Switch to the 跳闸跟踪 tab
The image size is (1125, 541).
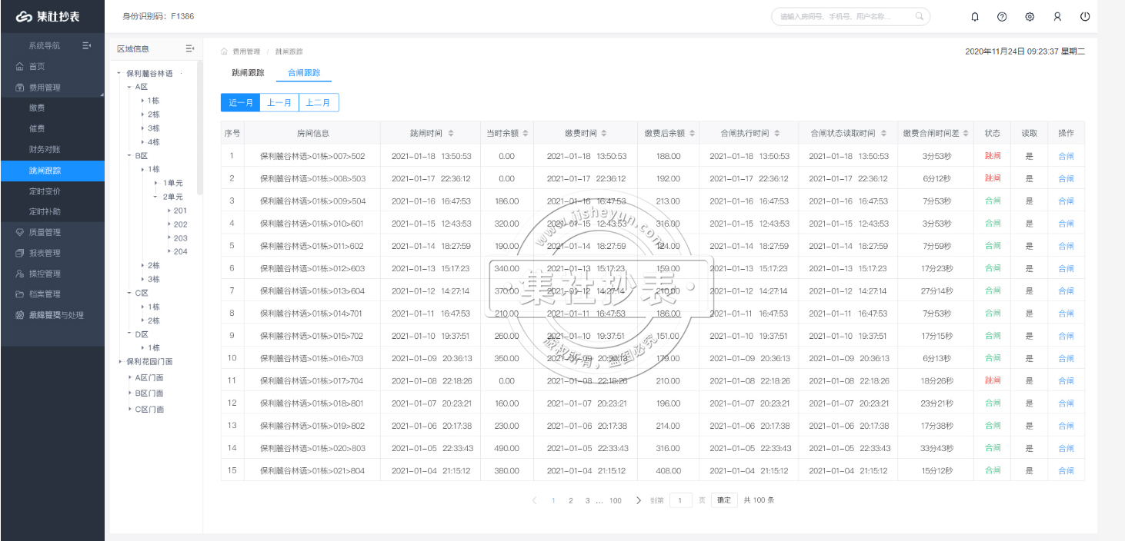click(248, 73)
